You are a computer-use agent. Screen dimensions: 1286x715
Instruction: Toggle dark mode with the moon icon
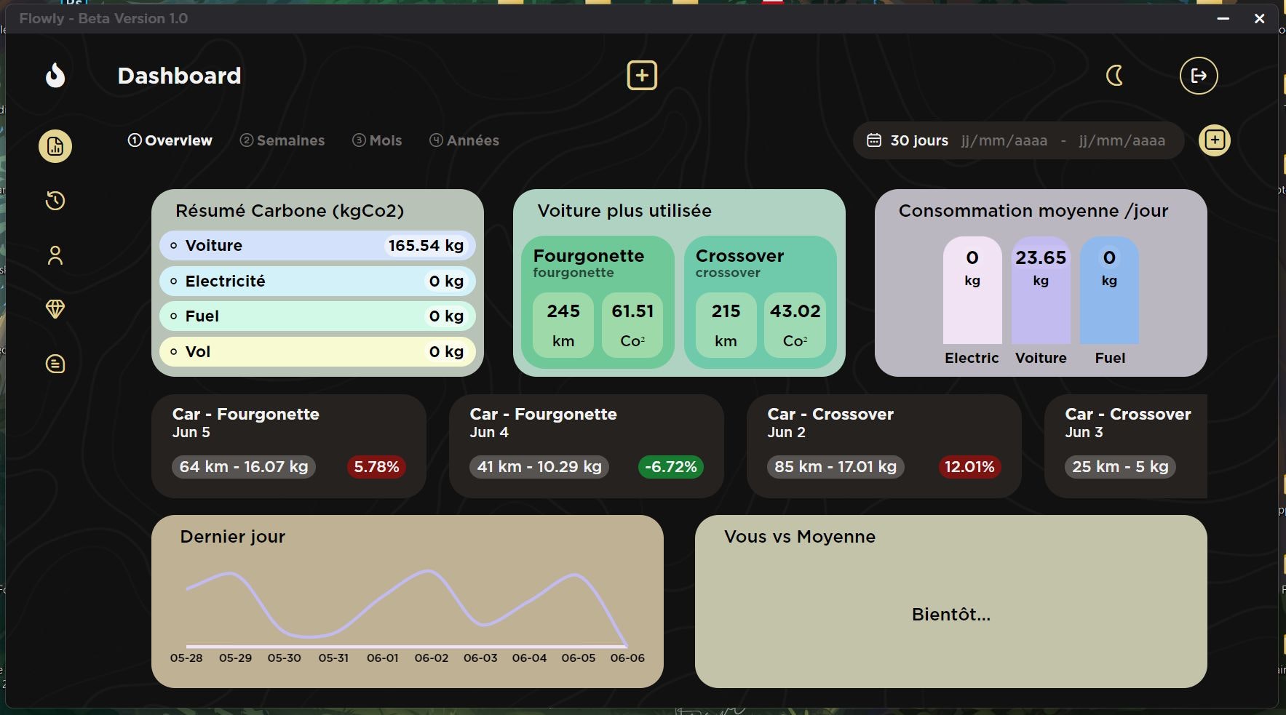click(x=1114, y=75)
